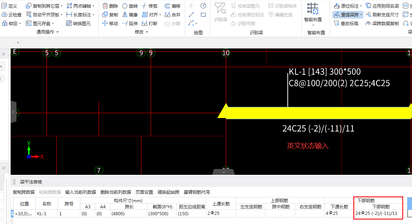Click the 24C25 (-2)/(-11)/11 annotation on canvas
This screenshot has width=412, height=224.
(318, 129)
